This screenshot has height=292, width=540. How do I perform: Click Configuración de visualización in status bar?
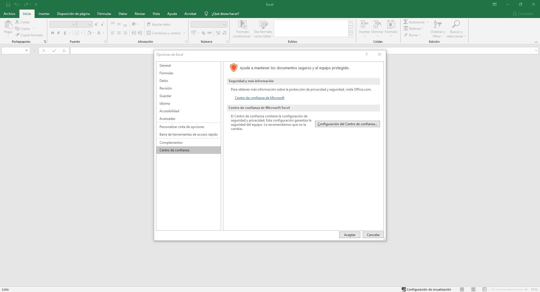tap(426, 289)
